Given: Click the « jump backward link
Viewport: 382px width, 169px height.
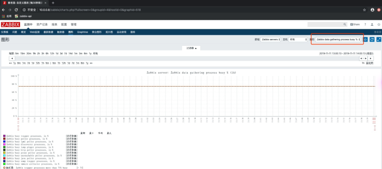Looking at the screenshot, I should click(10, 63).
